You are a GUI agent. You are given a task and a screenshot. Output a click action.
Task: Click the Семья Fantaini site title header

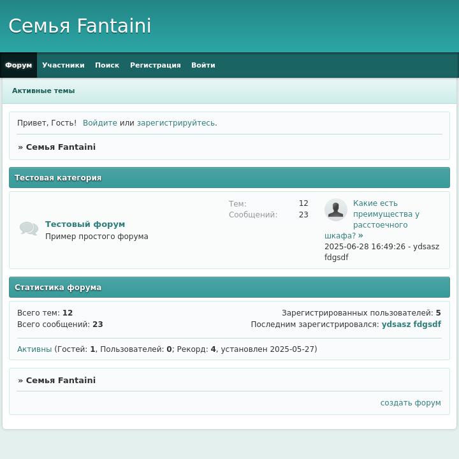tap(80, 26)
